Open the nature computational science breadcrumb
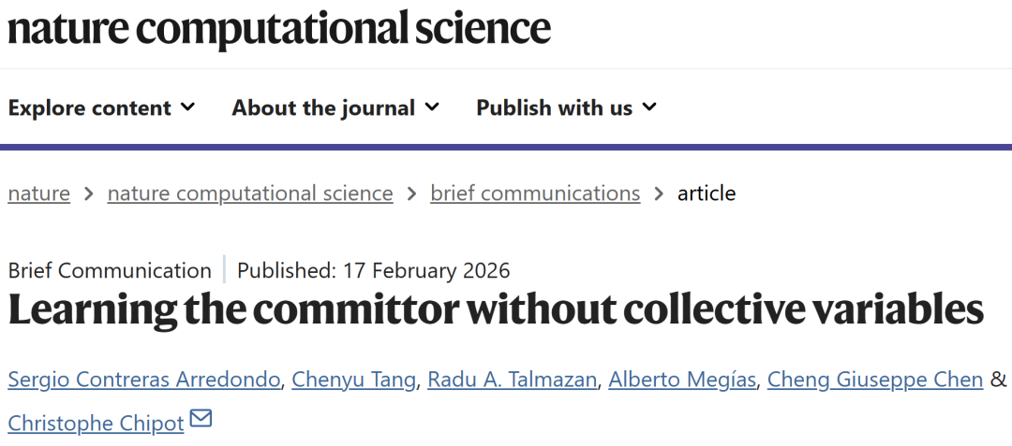Screen dimensions: 1012x446 click(x=250, y=194)
